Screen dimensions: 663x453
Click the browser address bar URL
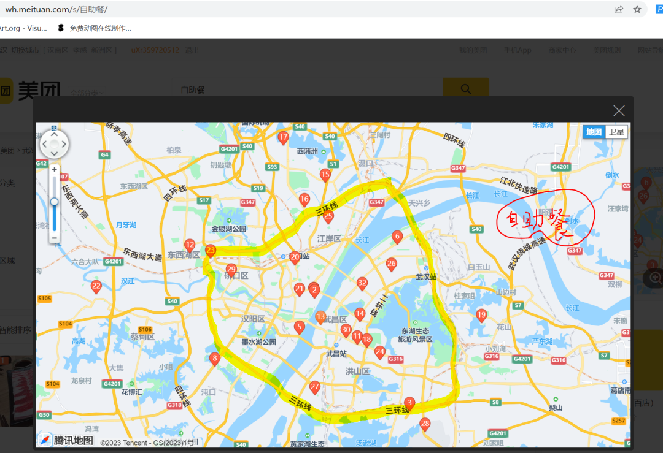point(56,9)
